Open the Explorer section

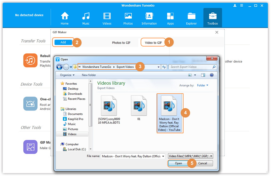(191, 18)
